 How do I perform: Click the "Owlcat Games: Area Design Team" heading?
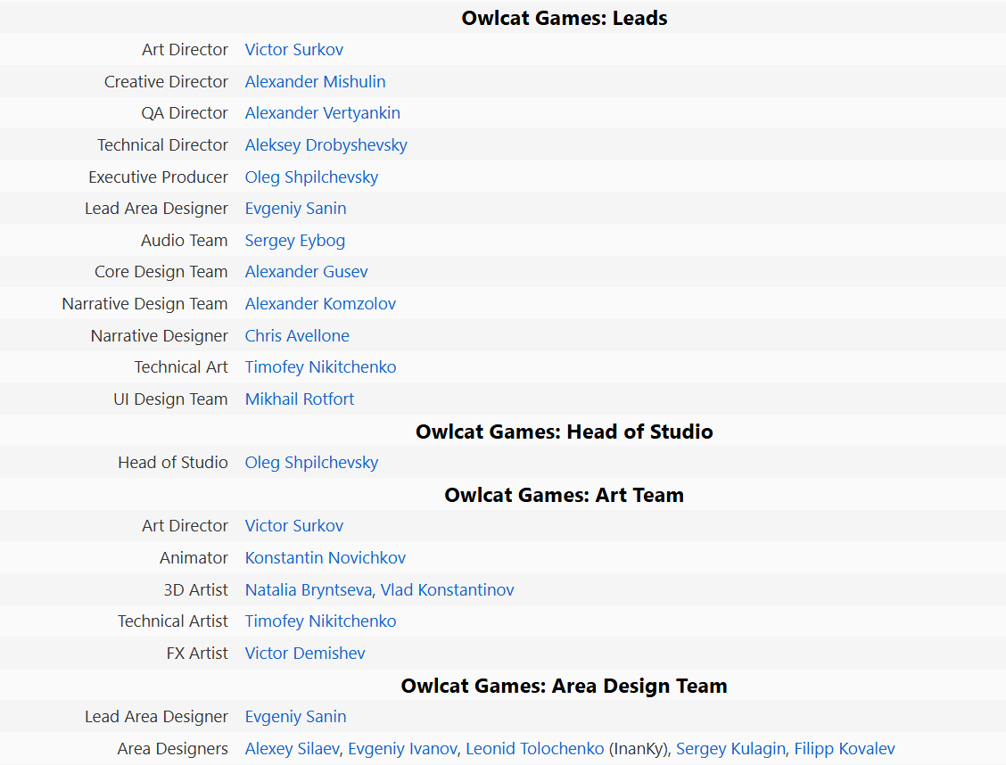[x=565, y=687]
